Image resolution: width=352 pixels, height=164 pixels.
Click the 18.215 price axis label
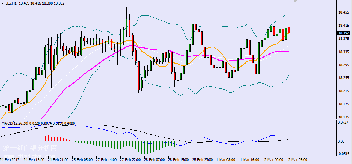click(x=343, y=91)
